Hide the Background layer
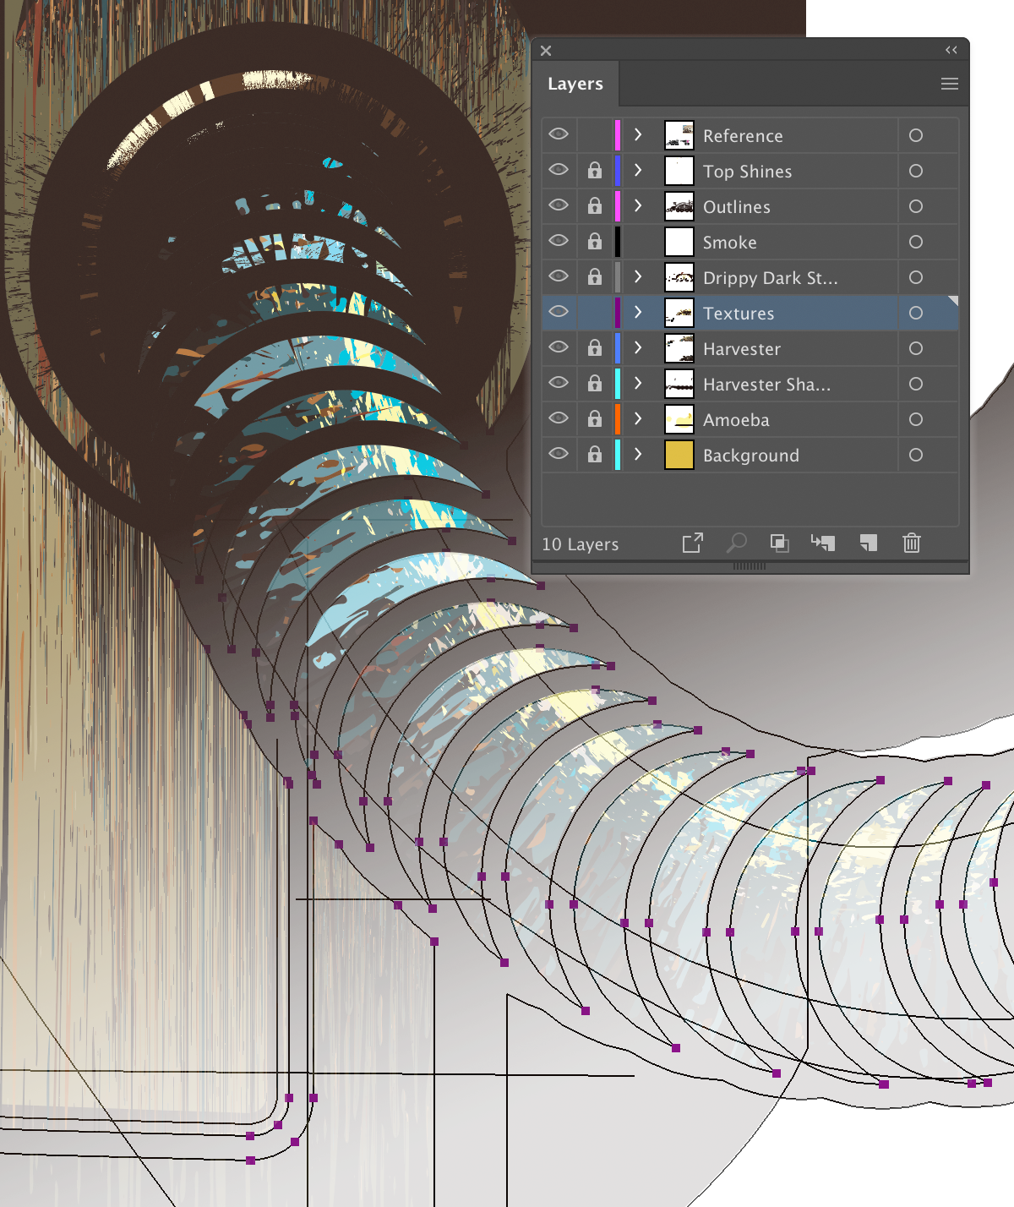 pos(559,454)
